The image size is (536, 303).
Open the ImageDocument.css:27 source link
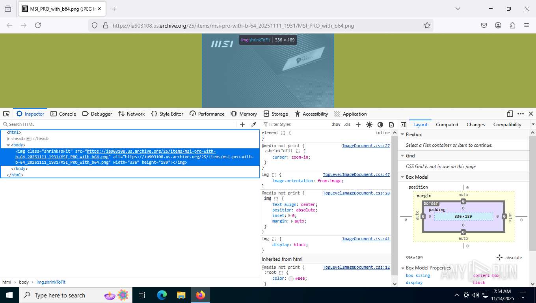pyautogui.click(x=366, y=146)
